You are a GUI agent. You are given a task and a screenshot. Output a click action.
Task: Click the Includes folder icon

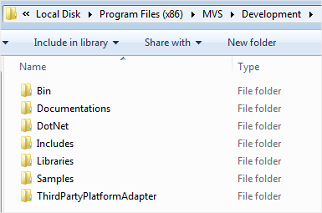26,144
